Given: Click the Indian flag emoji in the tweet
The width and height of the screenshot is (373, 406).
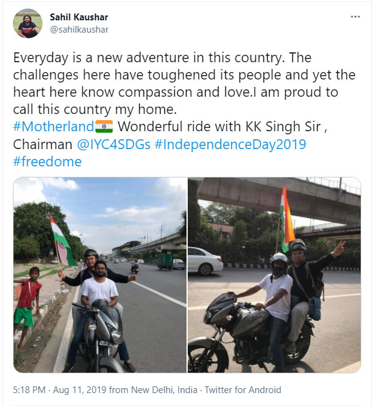Looking at the screenshot, I should [x=104, y=126].
